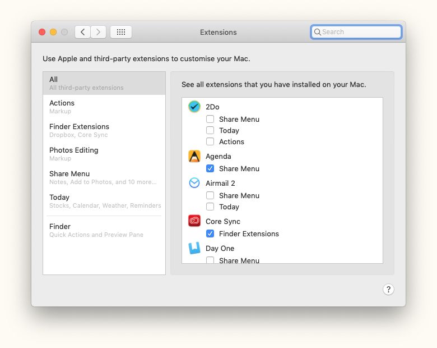437x348 pixels.
Task: Click the magnifying glass in Search
Action: (x=318, y=32)
